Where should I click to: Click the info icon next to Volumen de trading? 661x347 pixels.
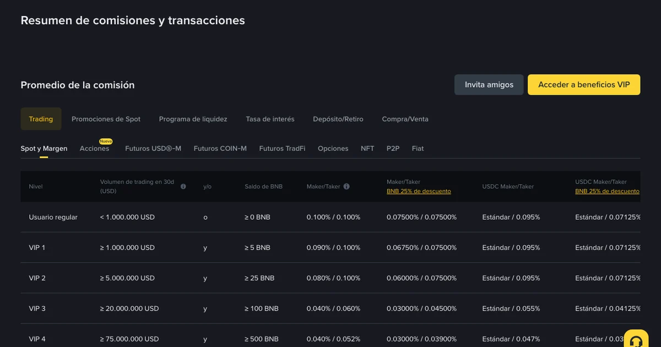coord(183,187)
